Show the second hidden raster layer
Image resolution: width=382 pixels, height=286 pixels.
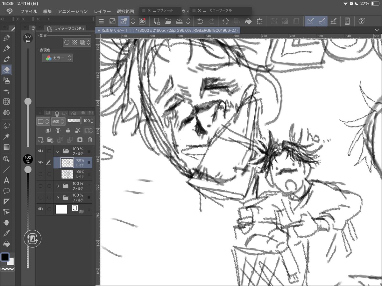point(40,174)
